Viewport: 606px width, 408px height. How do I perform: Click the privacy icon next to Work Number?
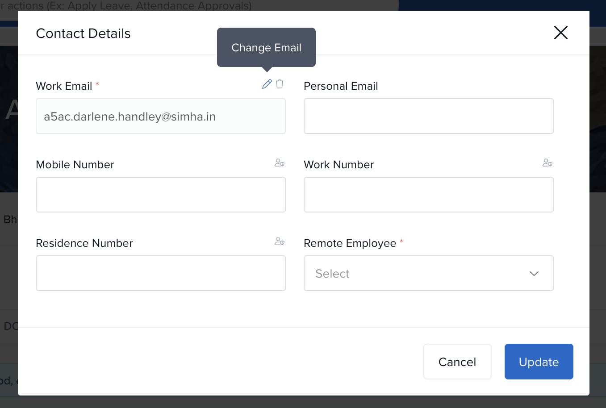point(547,163)
